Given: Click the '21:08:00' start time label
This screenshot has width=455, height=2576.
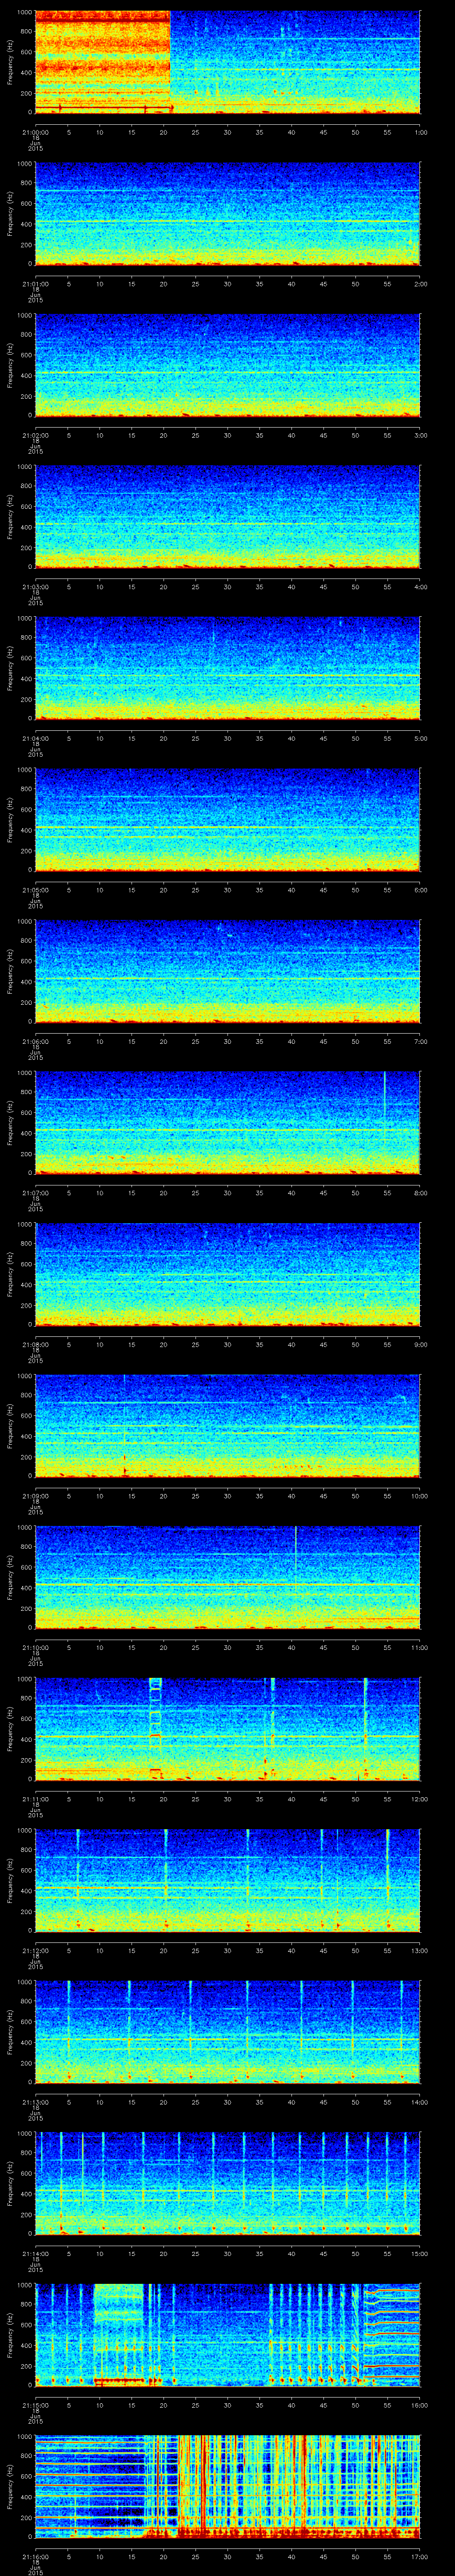Looking at the screenshot, I should click(35, 1344).
